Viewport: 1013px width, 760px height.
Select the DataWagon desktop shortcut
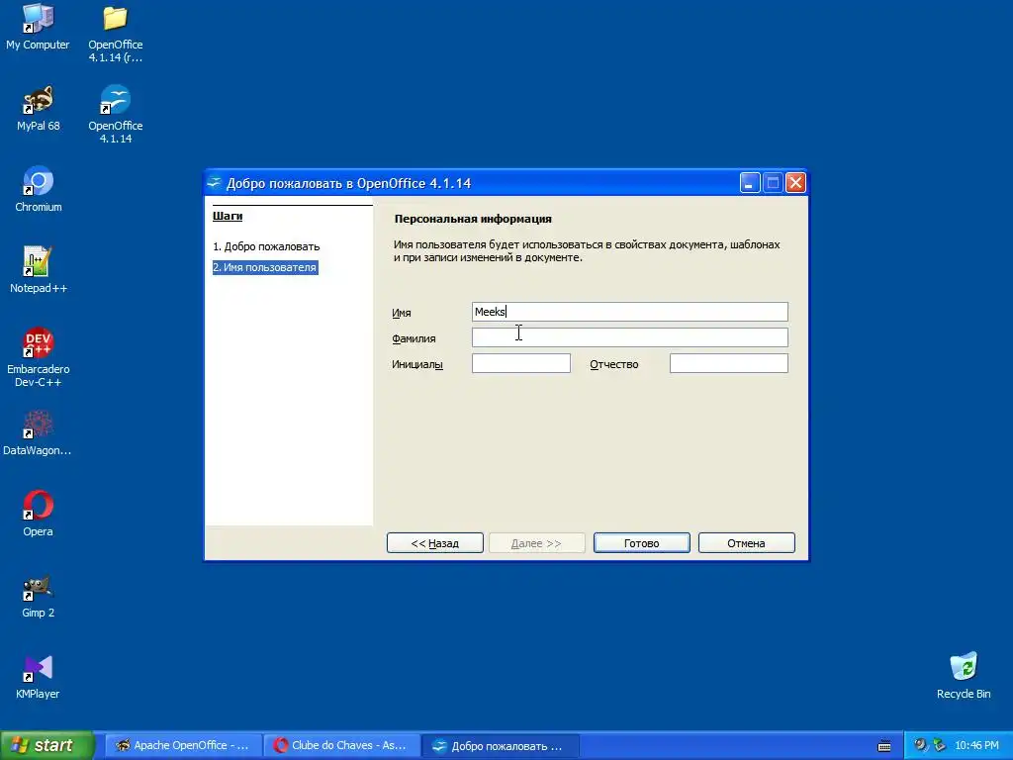coord(38,432)
